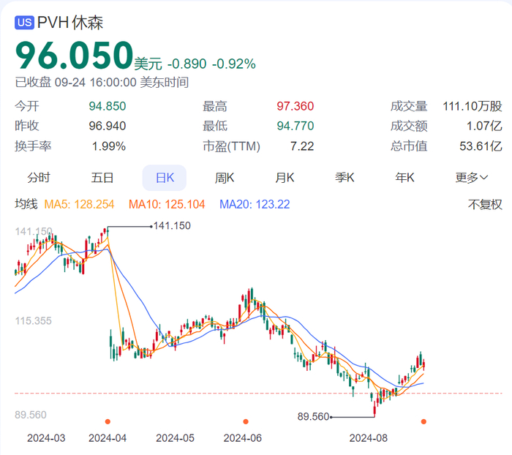Switch to the 分时 intraday tab
Viewport: 512px width, 455px height.
39,178
